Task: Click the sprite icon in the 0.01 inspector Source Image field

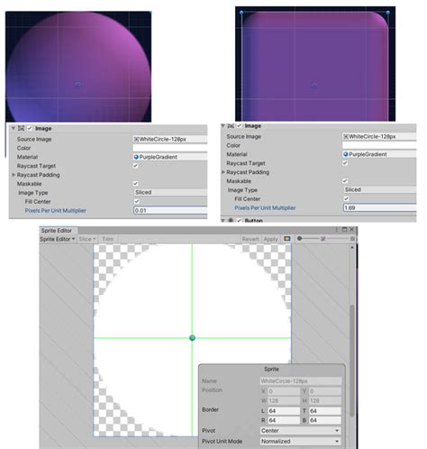Action: coord(136,139)
